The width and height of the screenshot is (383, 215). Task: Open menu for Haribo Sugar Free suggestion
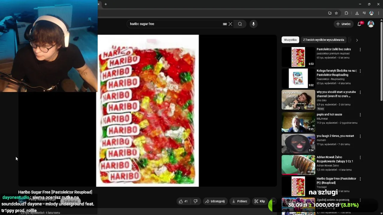click(x=360, y=179)
